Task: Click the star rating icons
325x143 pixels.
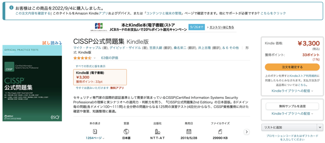Action: coord(82,58)
